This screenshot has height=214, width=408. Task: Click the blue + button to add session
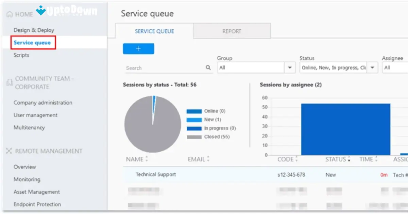138,48
